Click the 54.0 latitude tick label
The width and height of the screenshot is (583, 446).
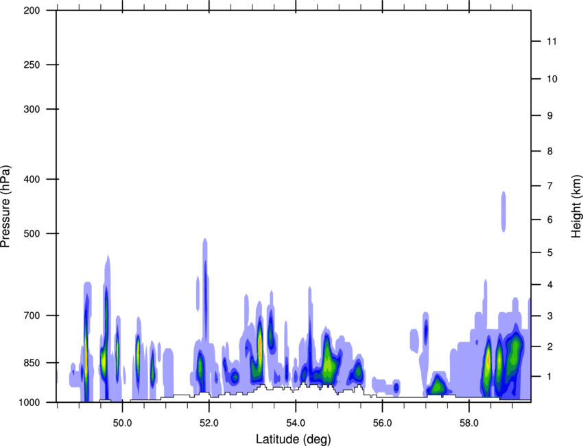[296, 423]
